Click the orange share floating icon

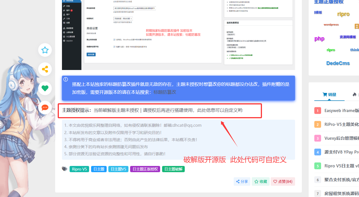pyautogui.click(x=45, y=69)
